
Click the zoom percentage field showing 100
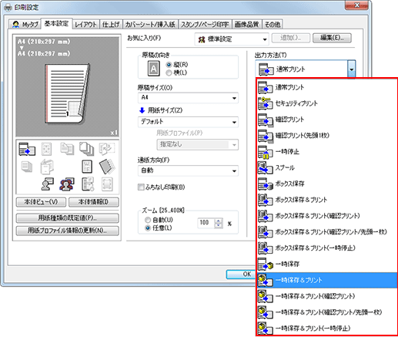[206, 223]
